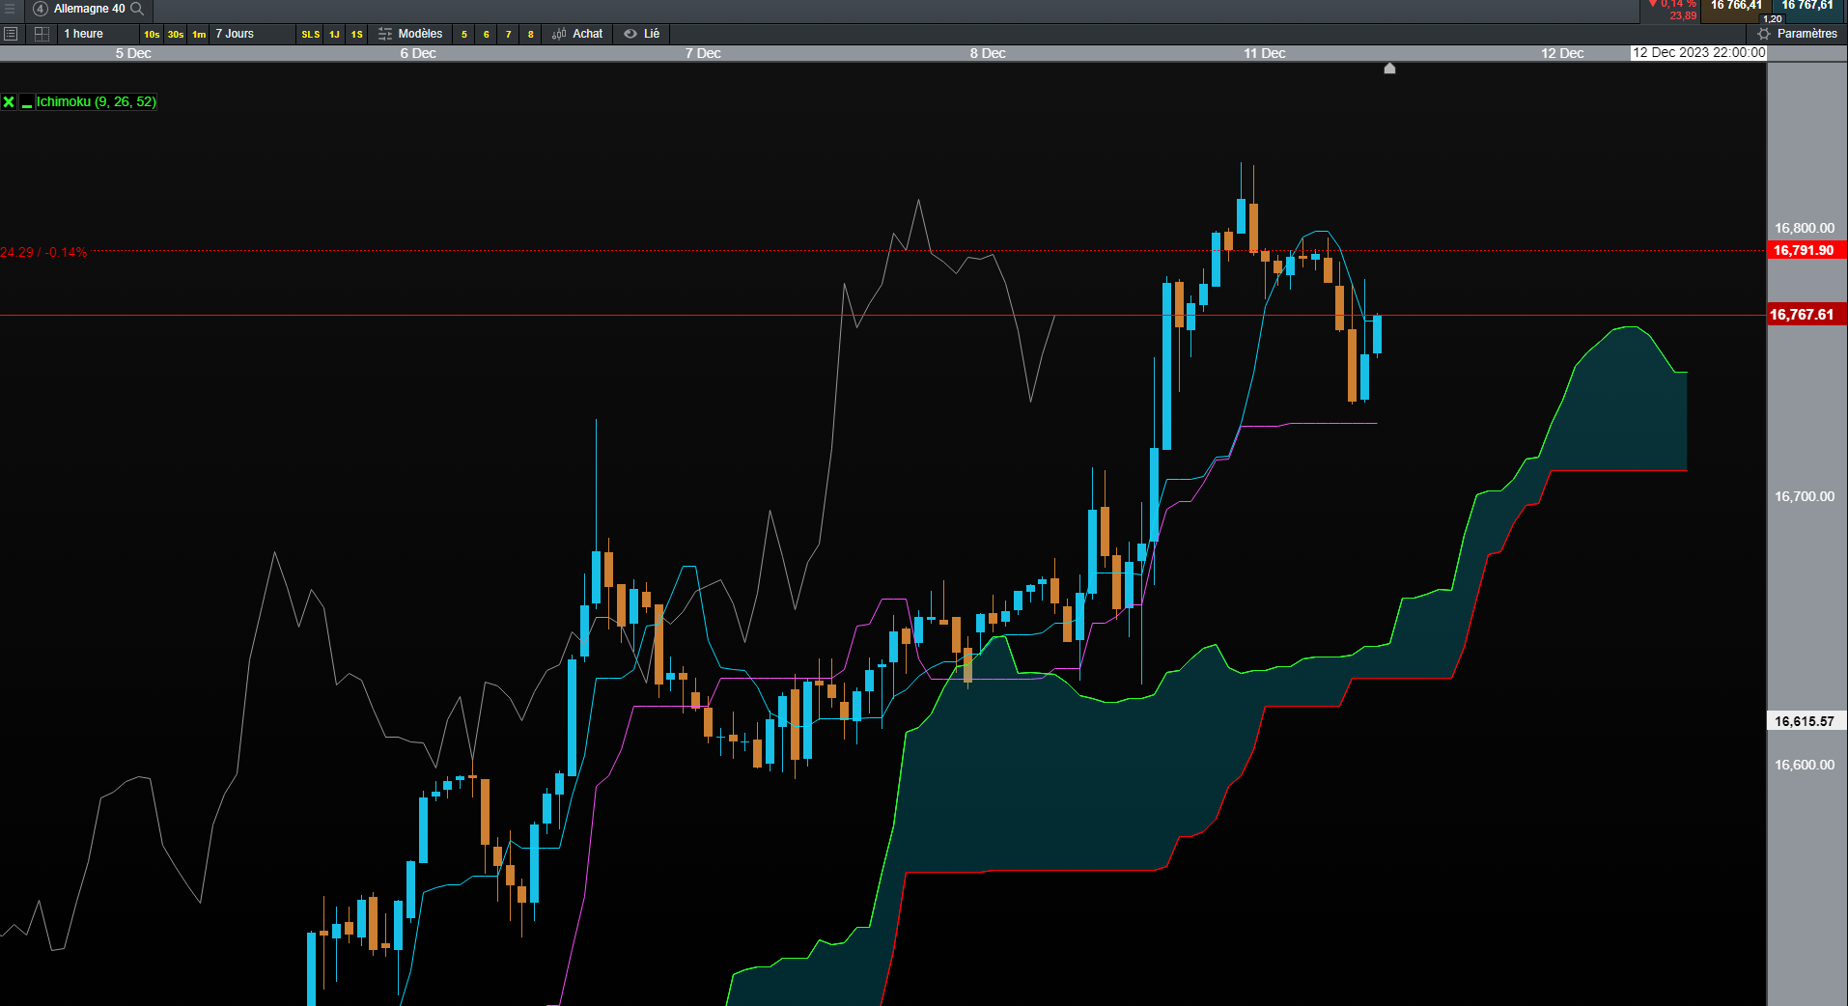
Task: Switch to the 30s quick timeframe
Action: pyautogui.click(x=176, y=35)
